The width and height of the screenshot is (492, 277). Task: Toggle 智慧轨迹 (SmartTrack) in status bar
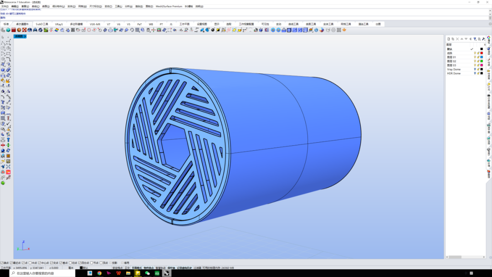(160, 268)
